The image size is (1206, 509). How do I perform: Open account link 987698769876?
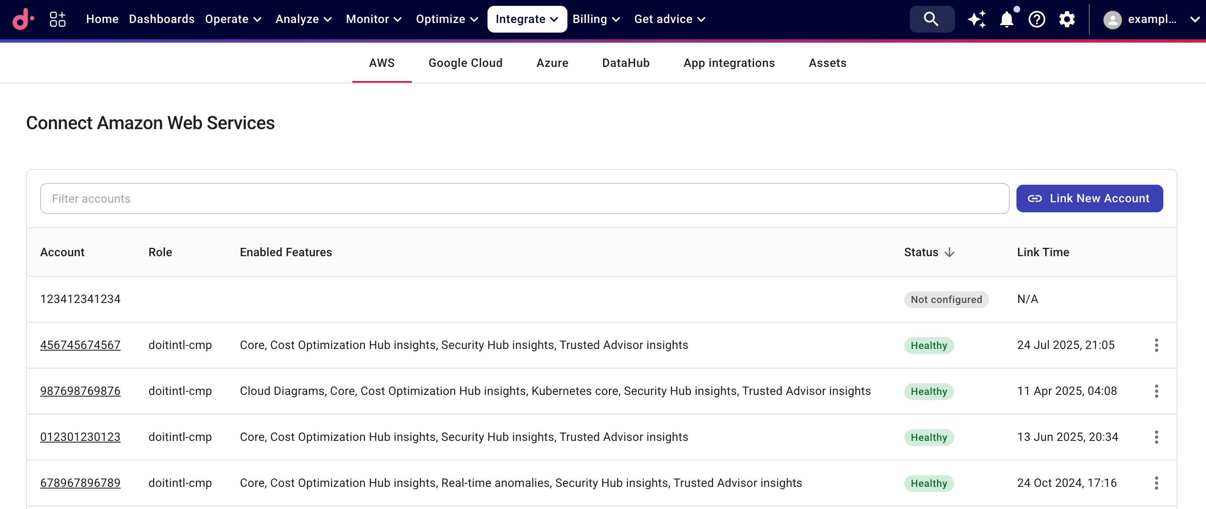(80, 391)
